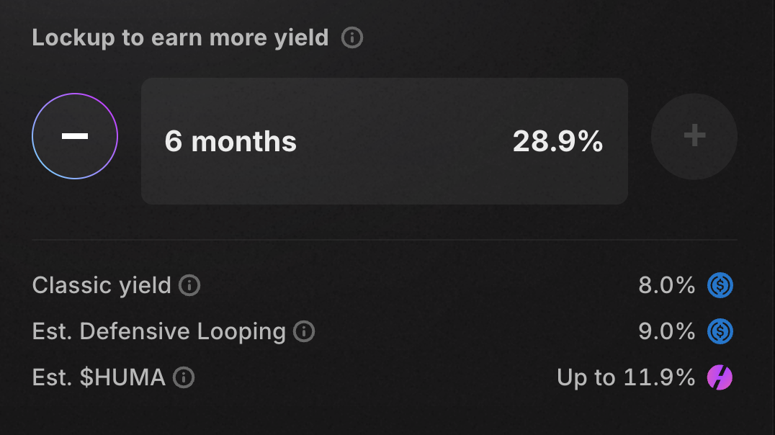Click the 28.9% yield value
This screenshot has height=435, width=775.
(x=559, y=142)
